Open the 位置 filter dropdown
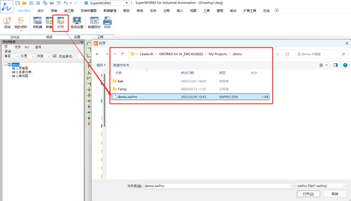Viewport: 351px width, 201px height. (x=27, y=56)
